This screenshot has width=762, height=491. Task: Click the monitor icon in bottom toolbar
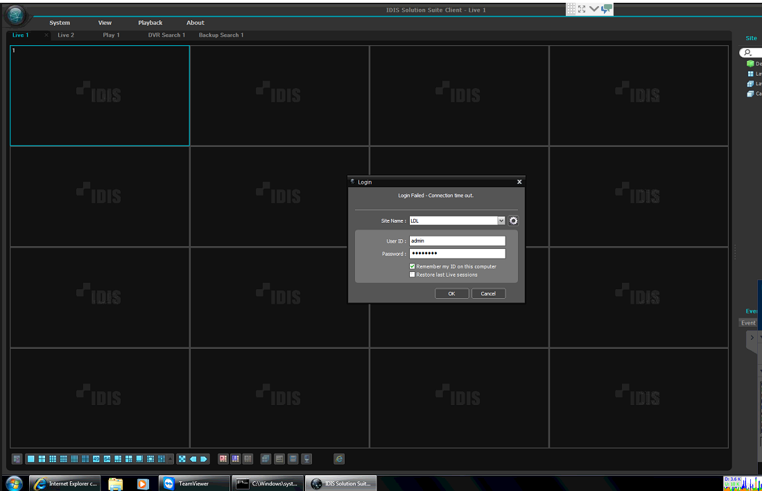click(x=306, y=459)
